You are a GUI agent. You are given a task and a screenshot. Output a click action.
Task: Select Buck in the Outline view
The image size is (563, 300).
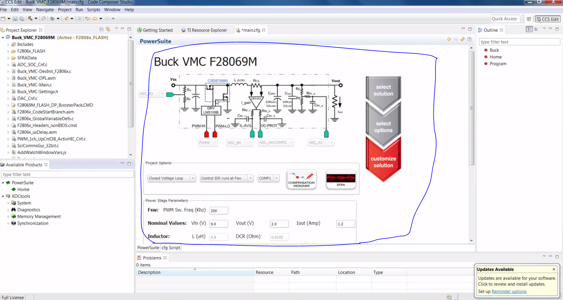[x=494, y=50]
